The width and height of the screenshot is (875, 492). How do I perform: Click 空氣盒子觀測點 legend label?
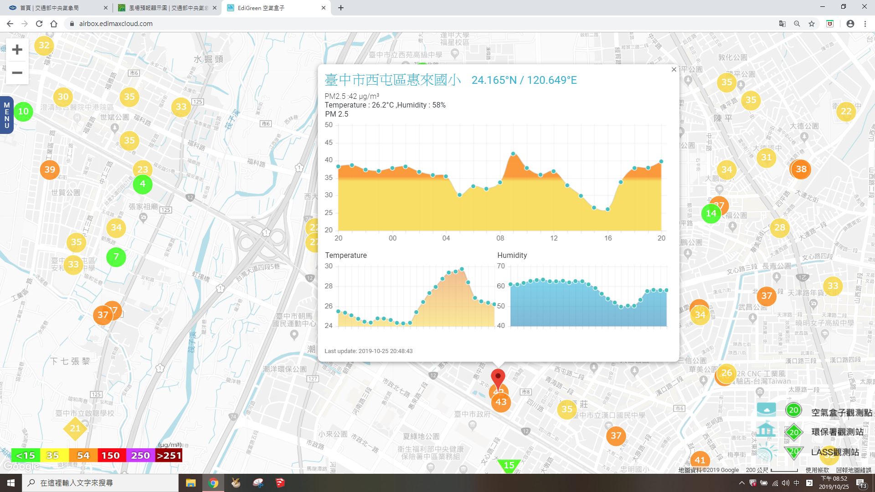[x=841, y=412]
